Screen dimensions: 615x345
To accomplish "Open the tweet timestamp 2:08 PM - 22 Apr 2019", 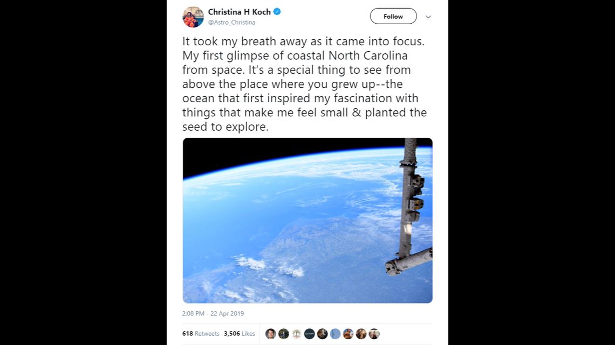I will click(213, 313).
